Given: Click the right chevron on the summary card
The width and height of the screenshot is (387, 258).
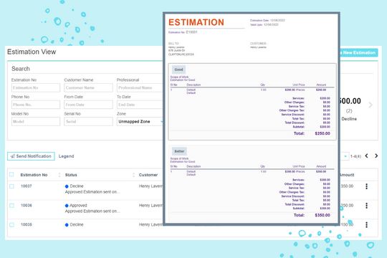Looking at the screenshot, I should coord(371,105).
